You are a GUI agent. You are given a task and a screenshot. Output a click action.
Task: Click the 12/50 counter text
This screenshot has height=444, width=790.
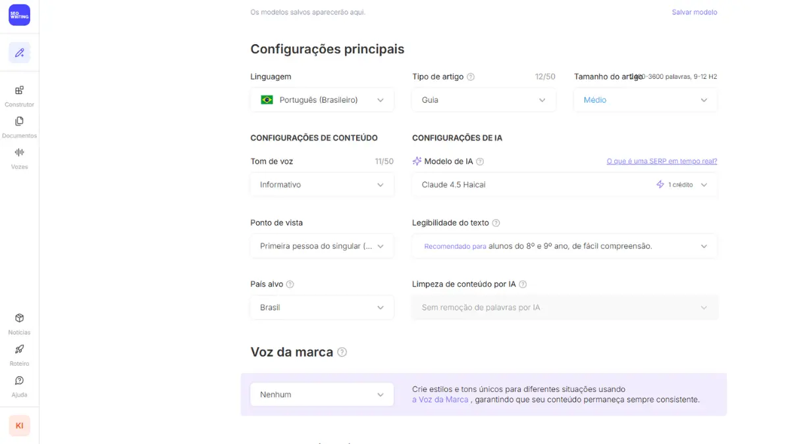click(x=545, y=76)
